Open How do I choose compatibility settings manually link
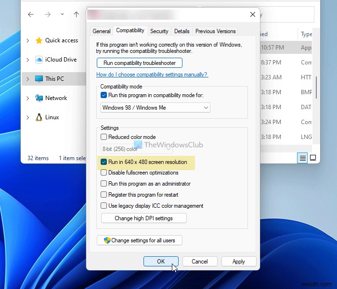Screen dimensions: 337x289 [152, 75]
